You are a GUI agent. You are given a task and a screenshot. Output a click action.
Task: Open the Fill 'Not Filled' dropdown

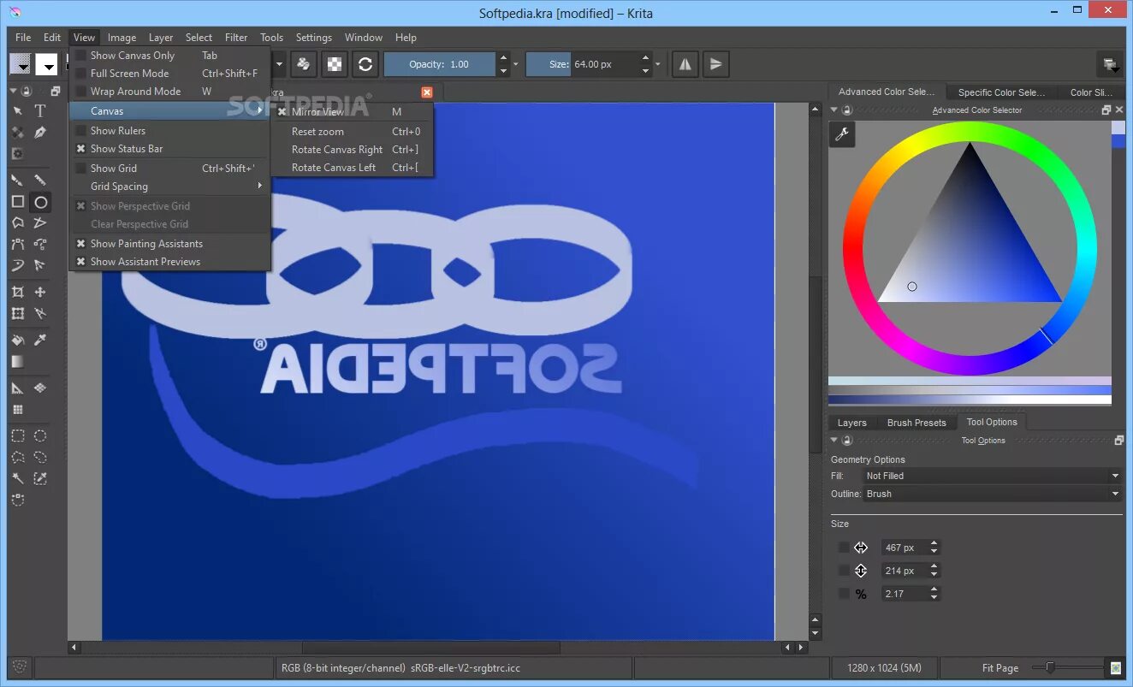[x=991, y=476]
